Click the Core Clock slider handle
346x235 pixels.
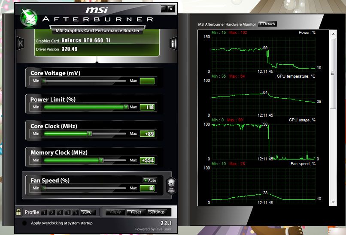(89, 134)
